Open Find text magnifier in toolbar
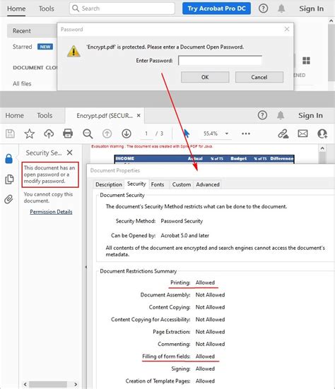Screen dimensions: 335x389 click(88, 133)
